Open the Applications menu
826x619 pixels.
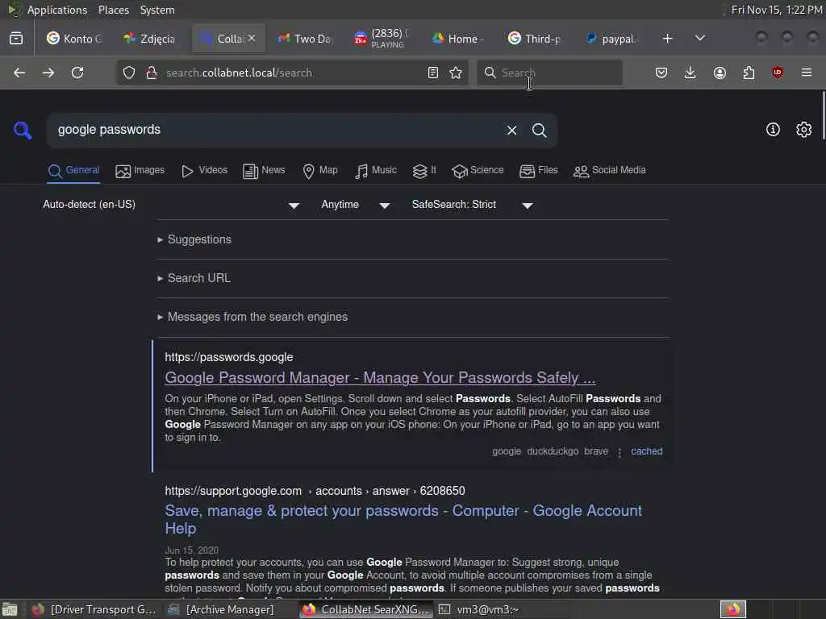[48, 10]
